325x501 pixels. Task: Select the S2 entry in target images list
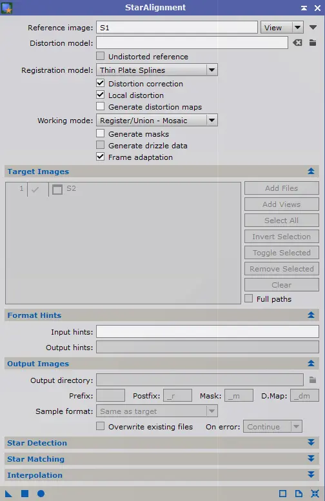(x=71, y=188)
